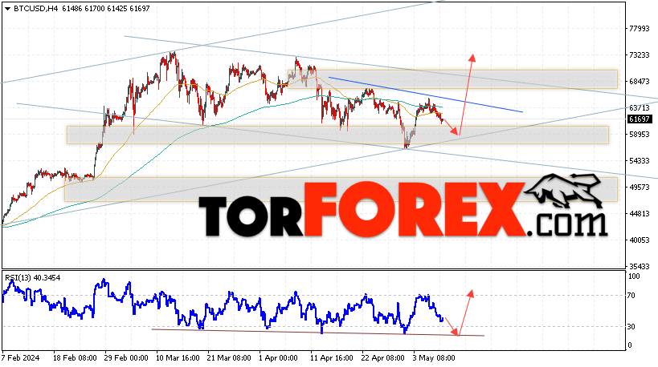The image size is (658, 367).
Task: Click the 49573 price axis label
Action: point(639,187)
